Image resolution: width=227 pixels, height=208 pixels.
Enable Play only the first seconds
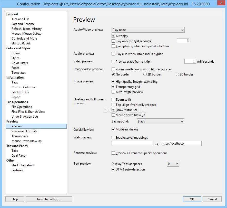point(113,41)
